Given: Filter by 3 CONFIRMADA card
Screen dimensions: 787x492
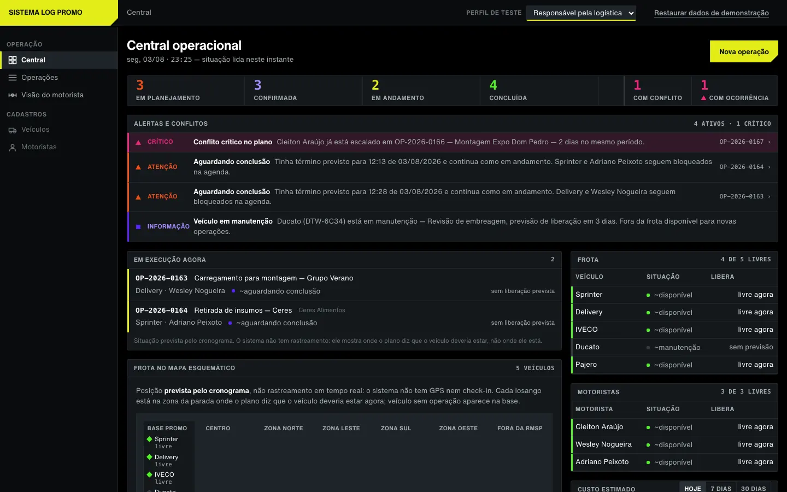Looking at the screenshot, I should pos(304,91).
